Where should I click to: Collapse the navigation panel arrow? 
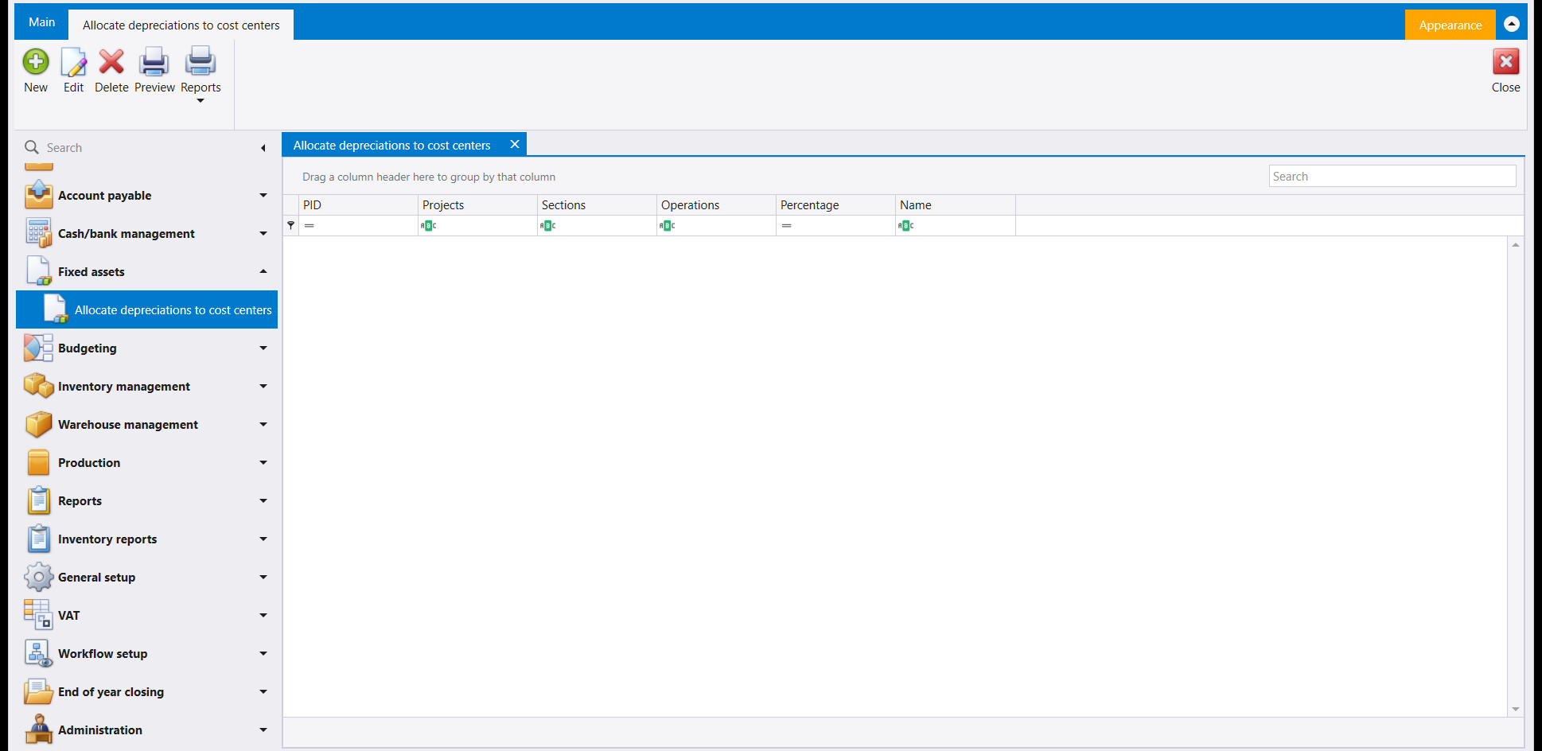tap(263, 148)
